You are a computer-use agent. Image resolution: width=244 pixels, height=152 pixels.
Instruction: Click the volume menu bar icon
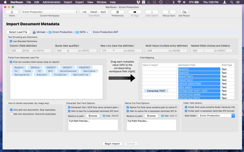(184, 2)
